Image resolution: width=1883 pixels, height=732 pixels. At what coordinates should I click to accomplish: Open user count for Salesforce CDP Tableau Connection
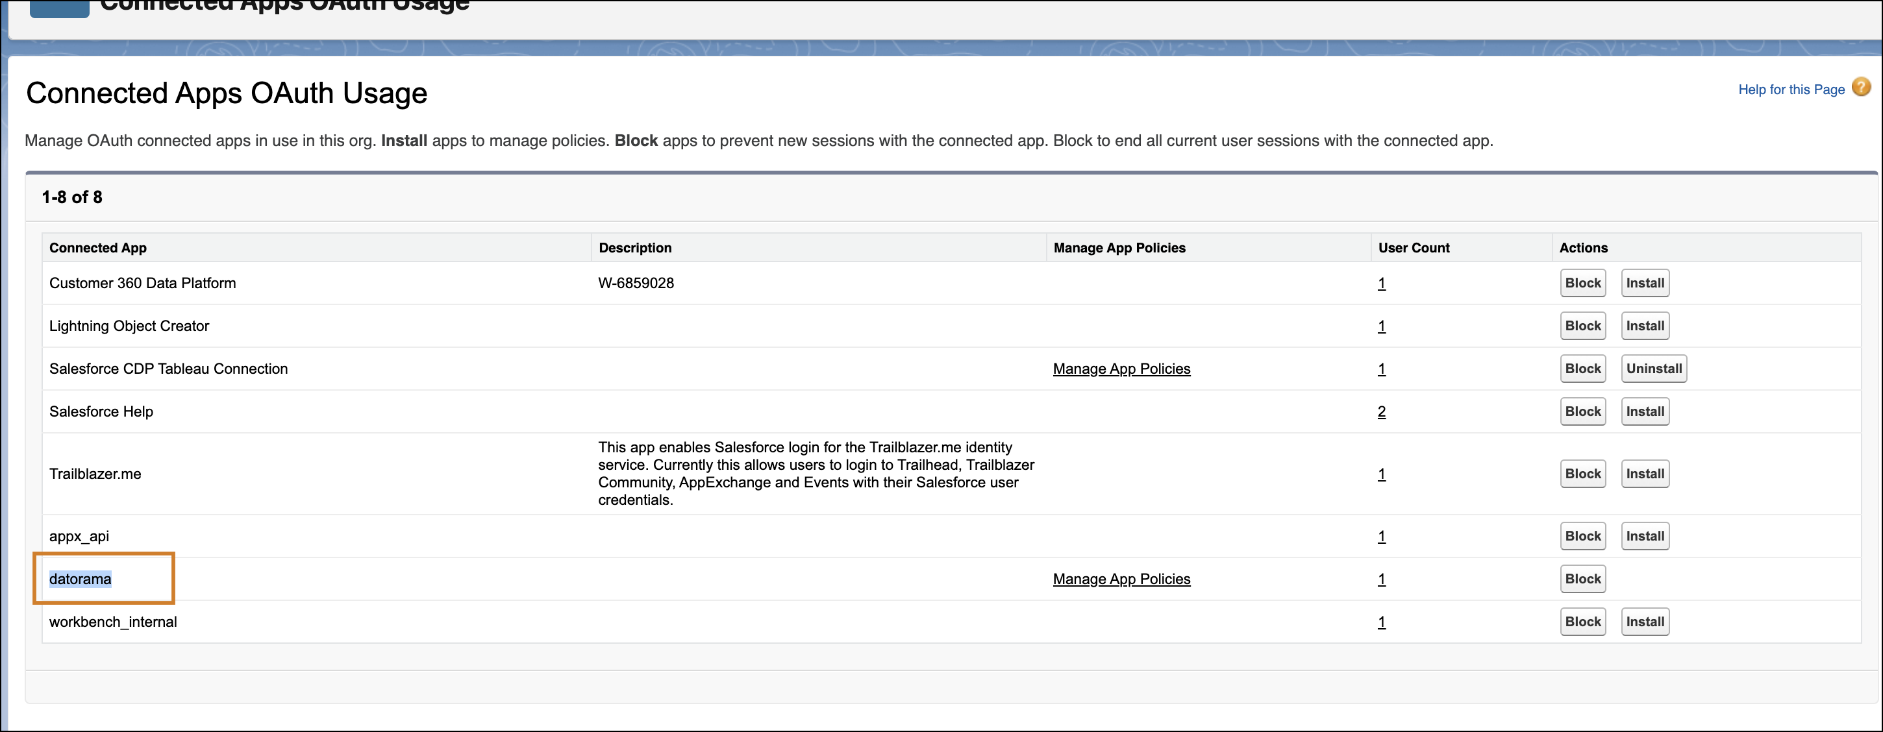(1381, 369)
